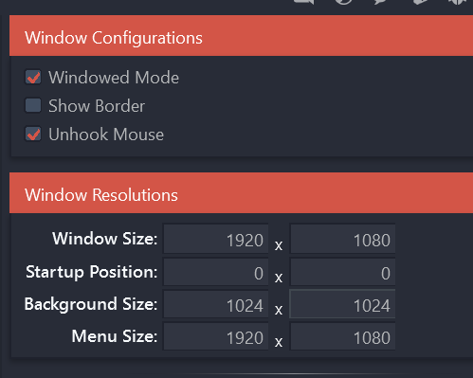Click the Background Size label text
The width and height of the screenshot is (473, 378).
[x=91, y=304]
